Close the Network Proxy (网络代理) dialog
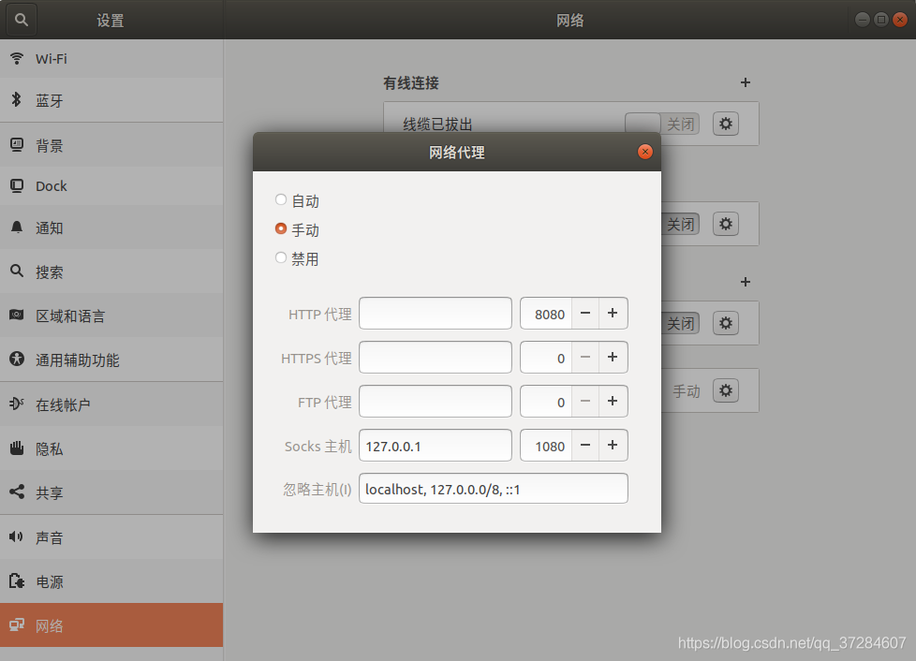 [x=645, y=152]
